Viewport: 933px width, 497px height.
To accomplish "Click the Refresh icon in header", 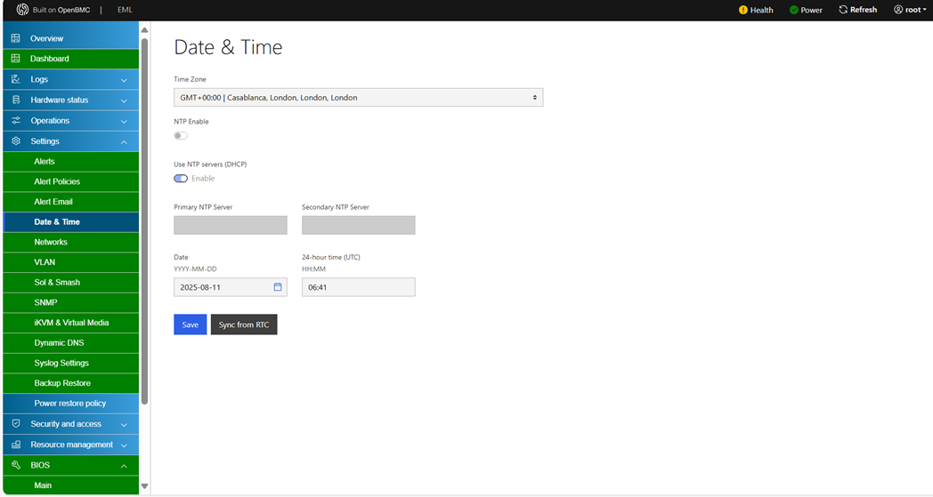I will pos(843,10).
